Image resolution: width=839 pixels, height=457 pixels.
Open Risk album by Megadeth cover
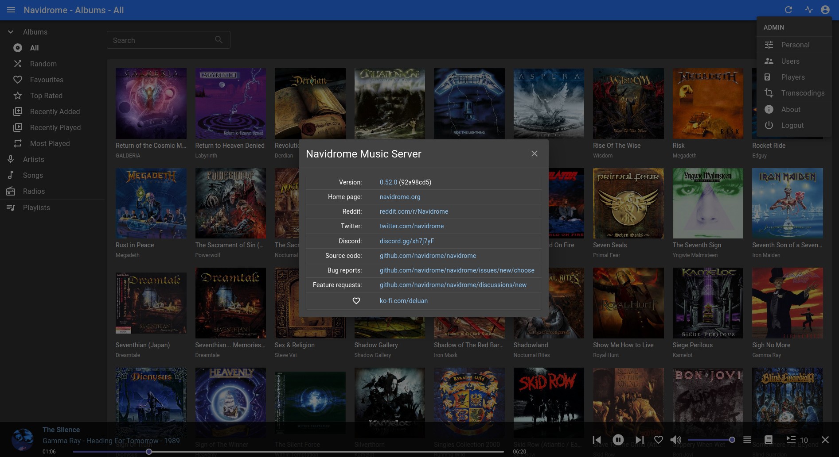point(708,104)
